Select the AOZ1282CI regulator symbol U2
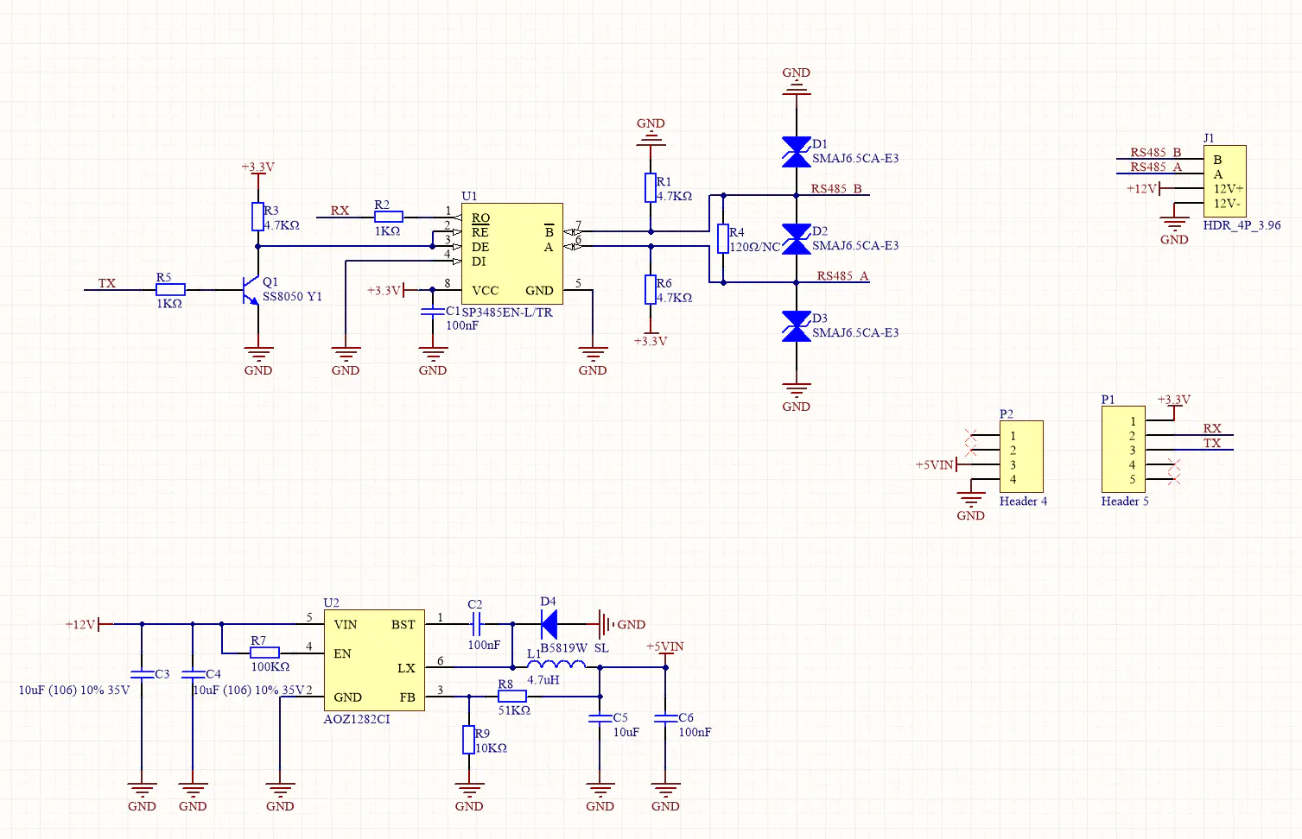1302x839 pixels. 372,659
